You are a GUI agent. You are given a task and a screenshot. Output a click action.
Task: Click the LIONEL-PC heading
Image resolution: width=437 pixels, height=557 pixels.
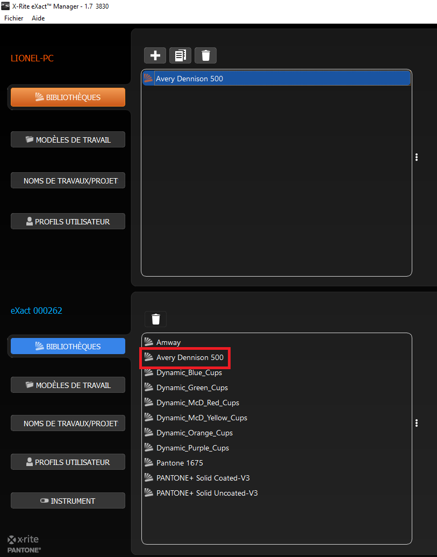tap(32, 58)
